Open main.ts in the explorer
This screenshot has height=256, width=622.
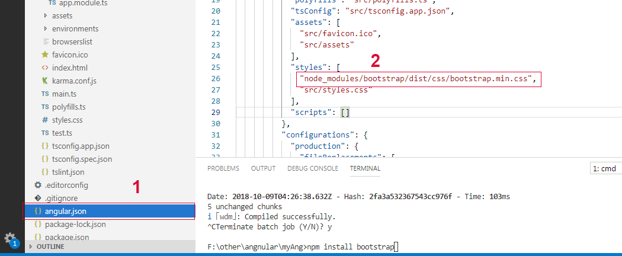pyautogui.click(x=64, y=94)
